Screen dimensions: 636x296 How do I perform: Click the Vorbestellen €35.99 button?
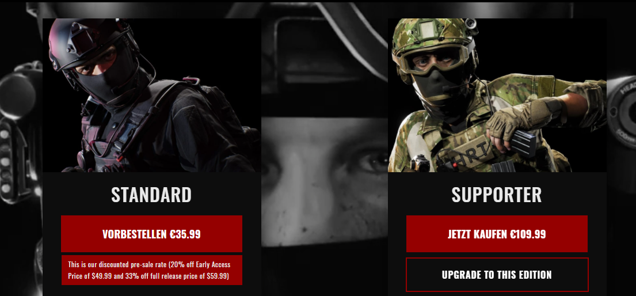pyautogui.click(x=152, y=234)
